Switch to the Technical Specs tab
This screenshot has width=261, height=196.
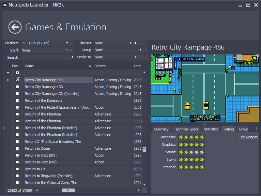point(186,129)
